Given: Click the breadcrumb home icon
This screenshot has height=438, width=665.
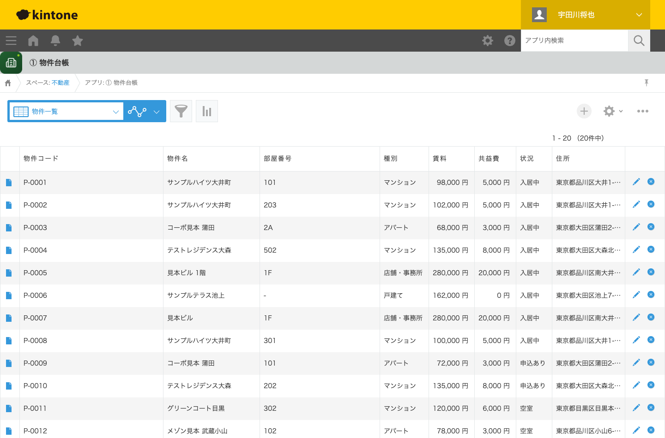Looking at the screenshot, I should point(8,83).
